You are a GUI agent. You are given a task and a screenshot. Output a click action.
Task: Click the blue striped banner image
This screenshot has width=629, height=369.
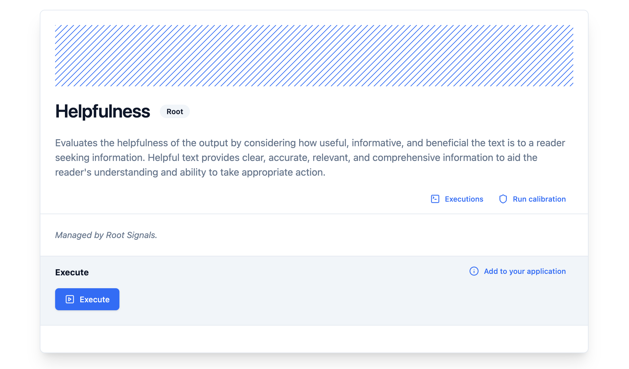pos(314,56)
